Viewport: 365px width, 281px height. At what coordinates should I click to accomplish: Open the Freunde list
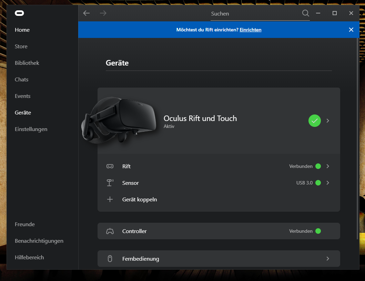25,224
